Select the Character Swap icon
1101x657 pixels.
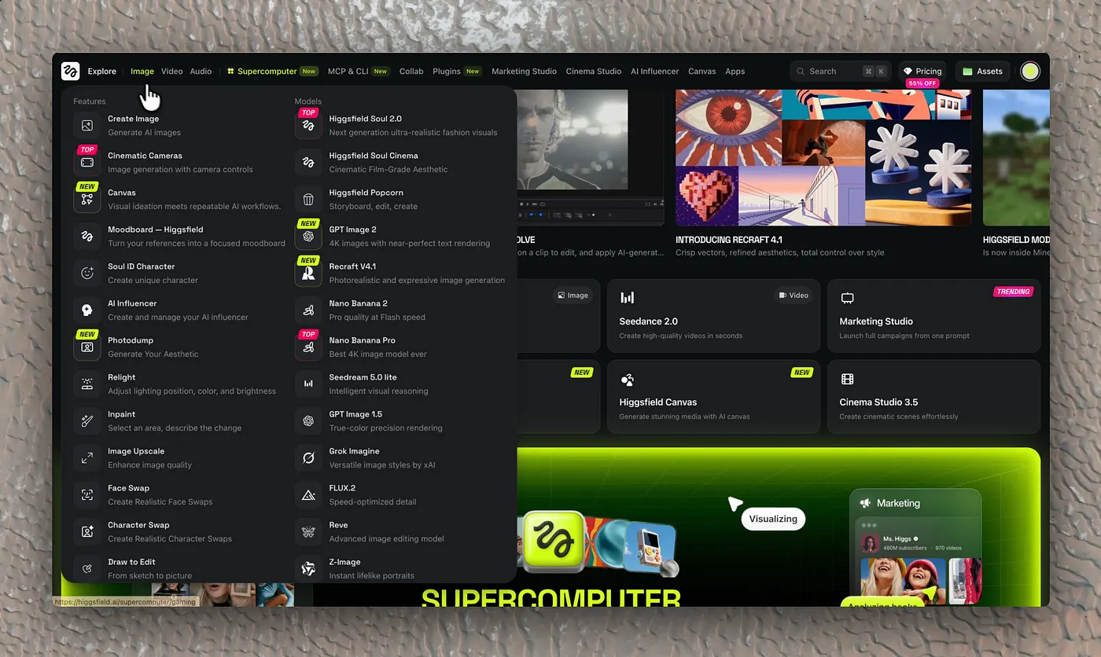(87, 532)
